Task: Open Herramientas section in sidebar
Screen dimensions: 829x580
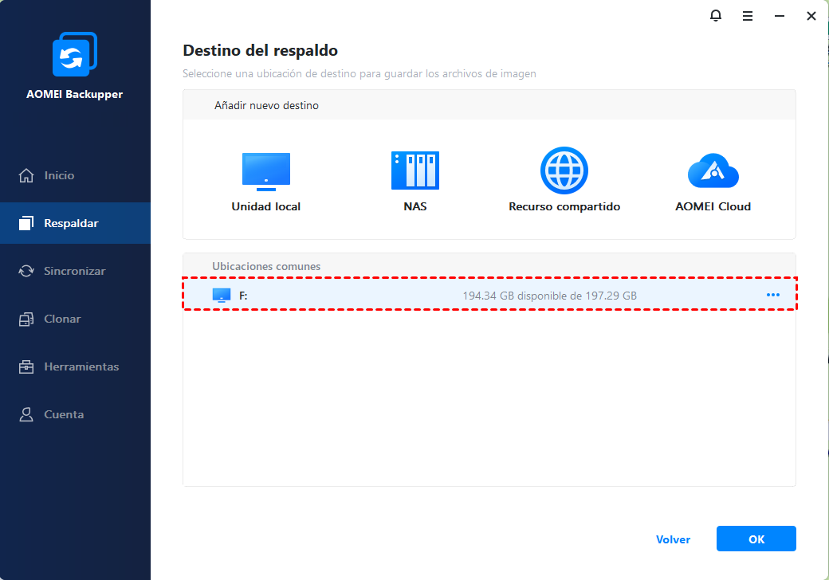Action: (x=75, y=366)
